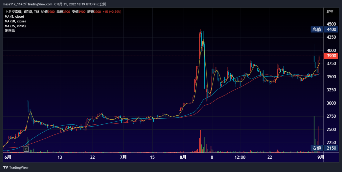This screenshot has height=172, width=342.
Task: Click the 2250 price axis value
Action: (331, 143)
